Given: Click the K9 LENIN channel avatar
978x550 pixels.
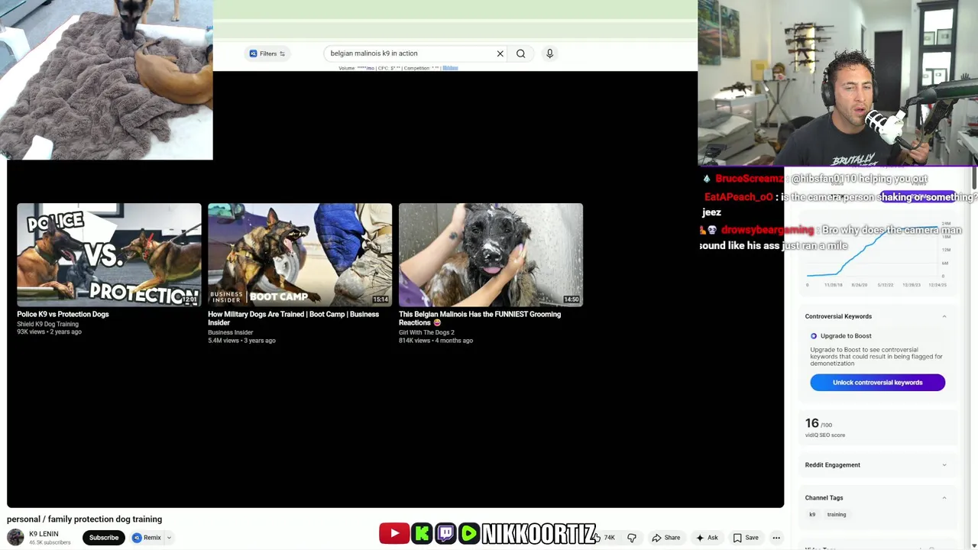Looking at the screenshot, I should (x=15, y=538).
